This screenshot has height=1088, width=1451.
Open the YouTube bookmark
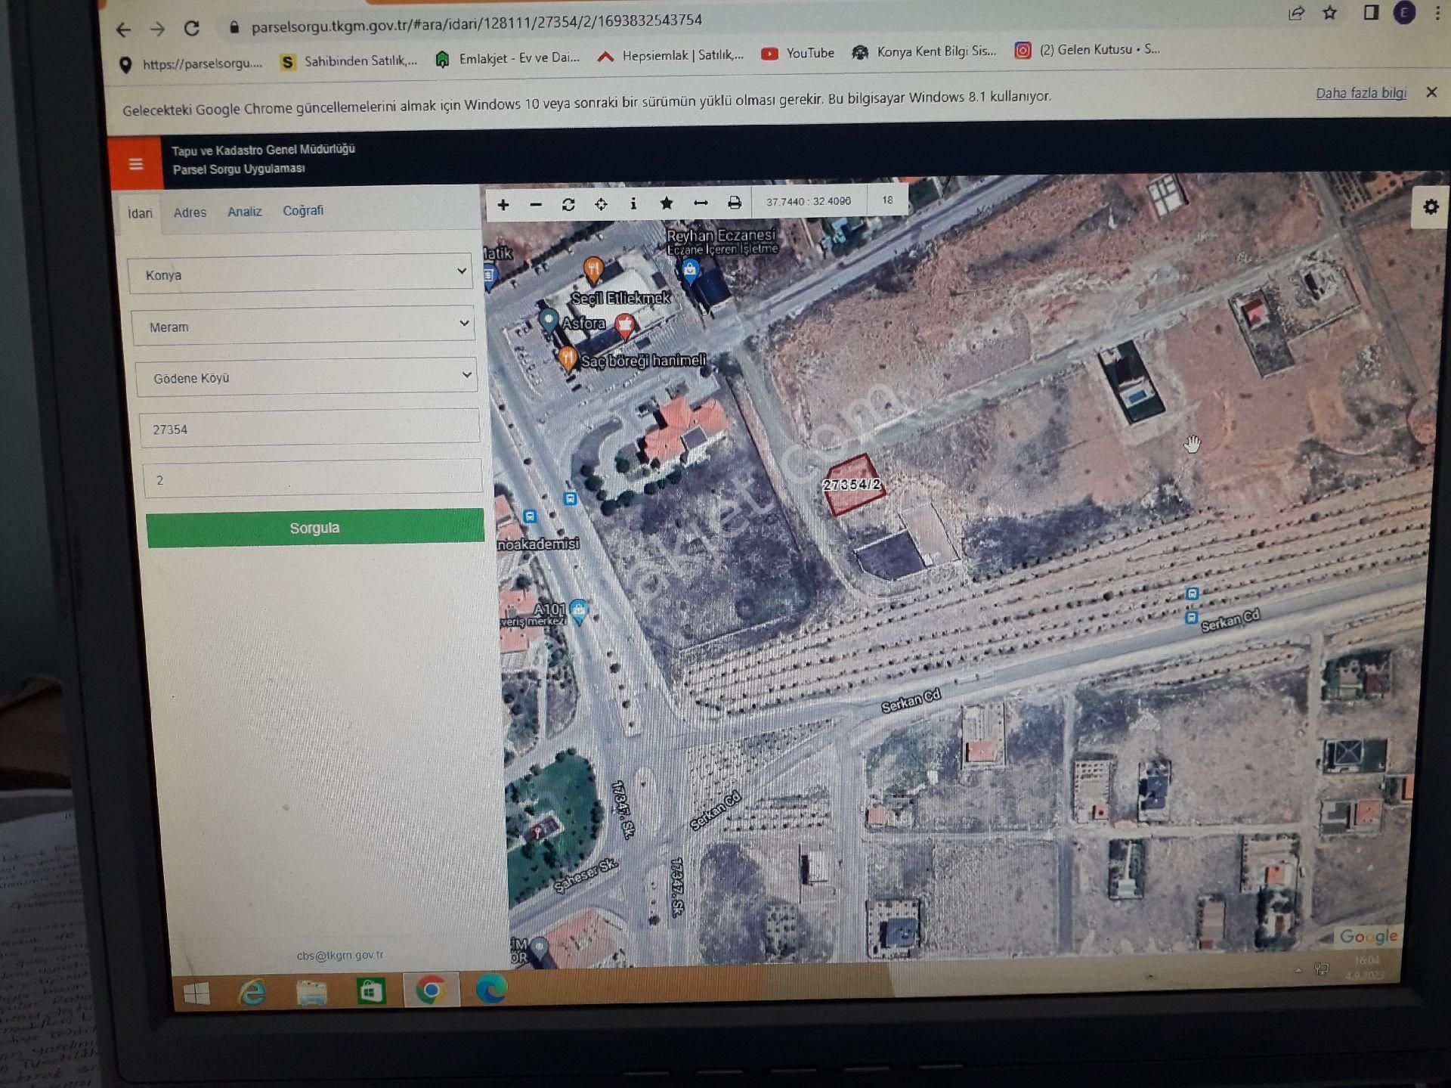[798, 53]
